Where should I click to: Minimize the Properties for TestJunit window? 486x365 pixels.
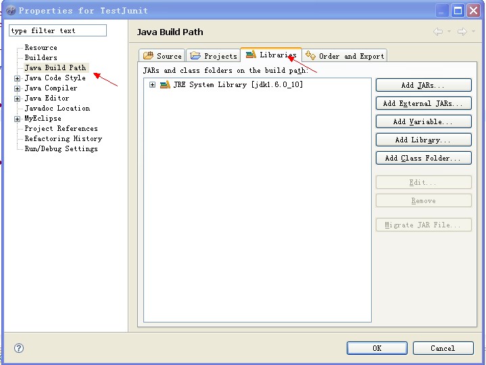click(441, 11)
